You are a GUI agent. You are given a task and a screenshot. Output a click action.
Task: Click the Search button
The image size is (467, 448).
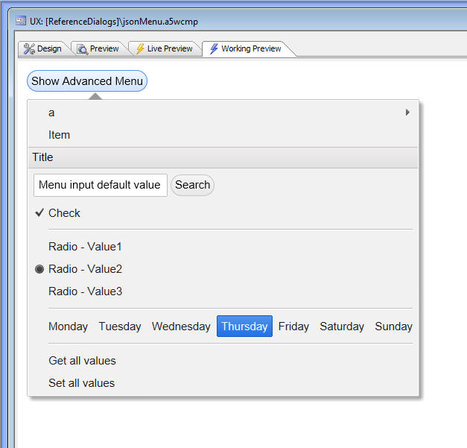click(192, 185)
